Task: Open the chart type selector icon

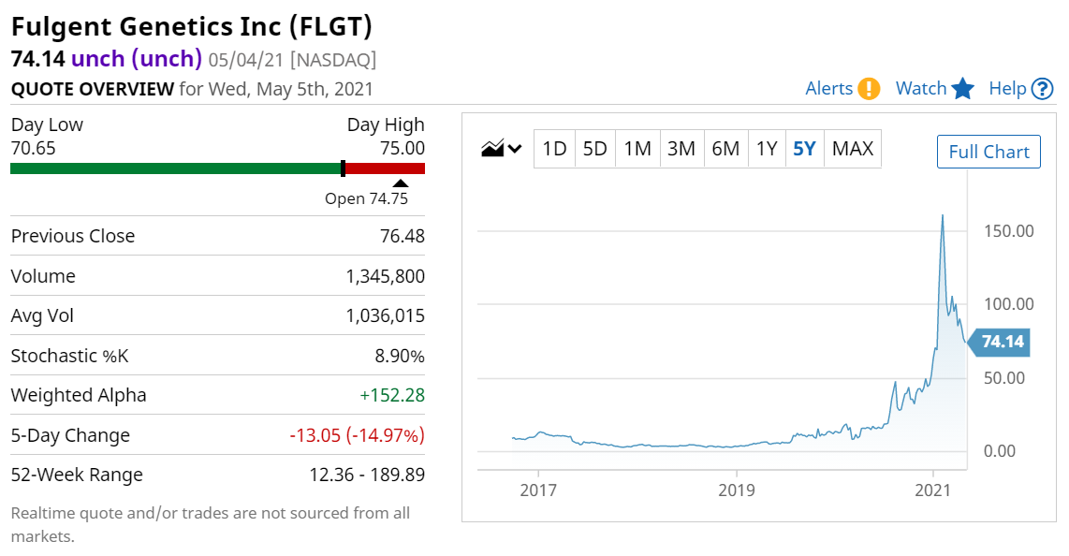Action: point(501,148)
